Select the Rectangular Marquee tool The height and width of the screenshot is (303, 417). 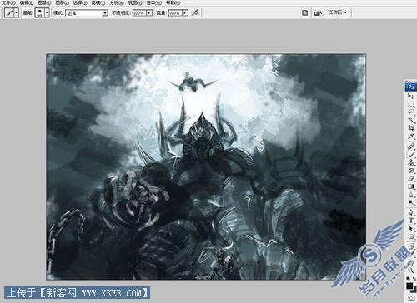coord(411,104)
